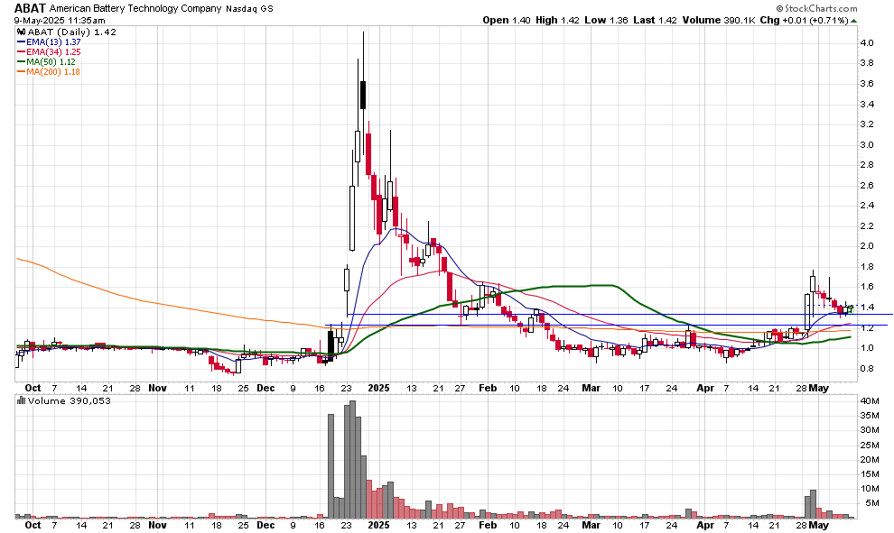Click the volume bars icon beside Volume 390,053

[x=20, y=400]
